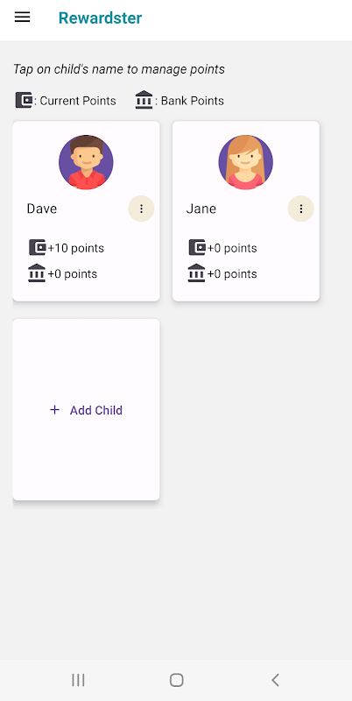Image resolution: width=352 pixels, height=701 pixels.
Task: Open Dave's three-dot options menu
Action: (141, 209)
